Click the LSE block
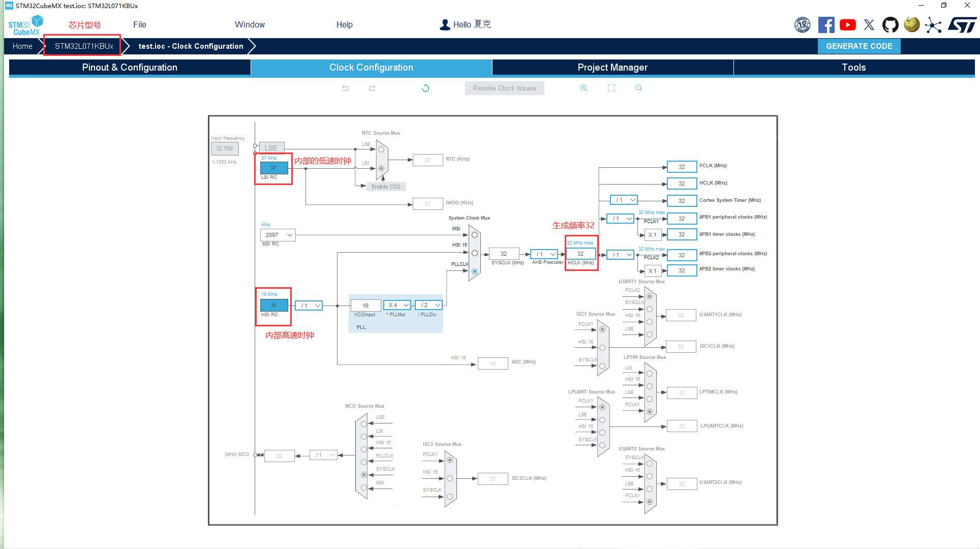The width and height of the screenshot is (980, 549). pyautogui.click(x=271, y=148)
